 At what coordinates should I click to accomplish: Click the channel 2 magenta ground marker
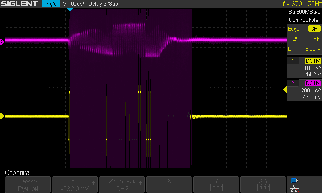[2, 42]
